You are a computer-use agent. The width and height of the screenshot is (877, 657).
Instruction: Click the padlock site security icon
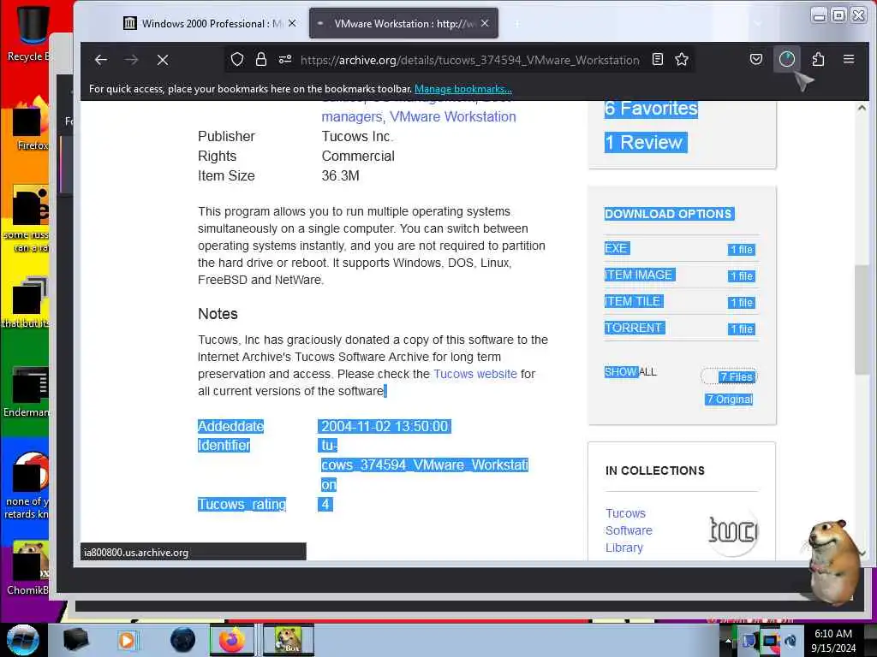tap(260, 59)
